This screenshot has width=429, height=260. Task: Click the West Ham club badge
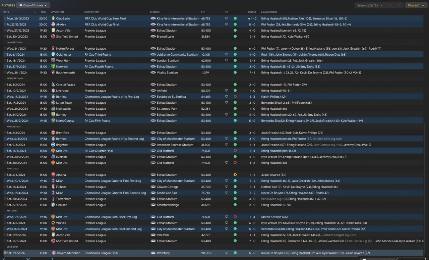point(53,61)
